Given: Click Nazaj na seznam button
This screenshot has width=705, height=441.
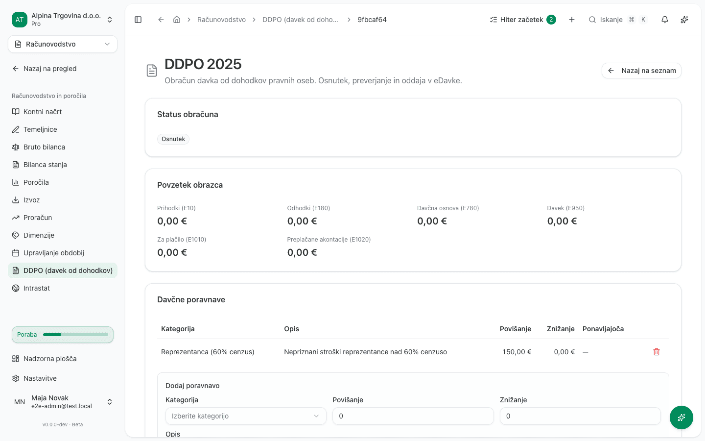Looking at the screenshot, I should pos(641,71).
